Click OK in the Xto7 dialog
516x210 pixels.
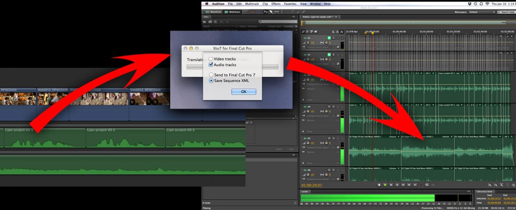coord(244,92)
